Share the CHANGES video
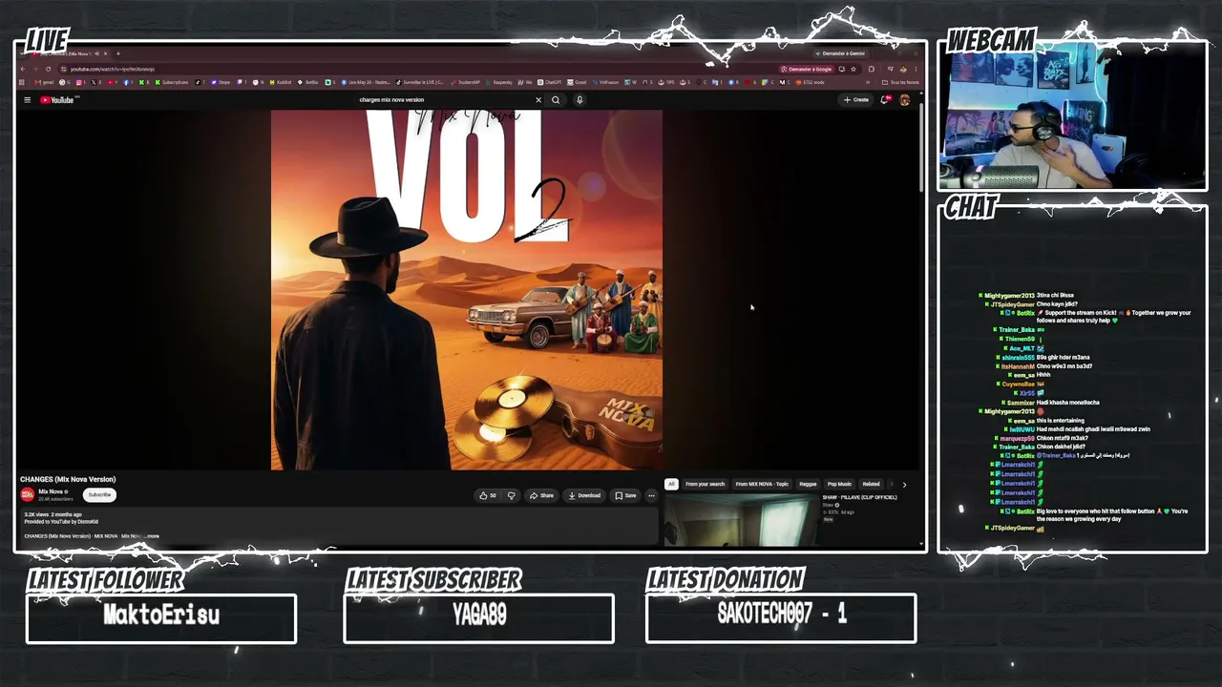The image size is (1222, 687). tap(542, 496)
